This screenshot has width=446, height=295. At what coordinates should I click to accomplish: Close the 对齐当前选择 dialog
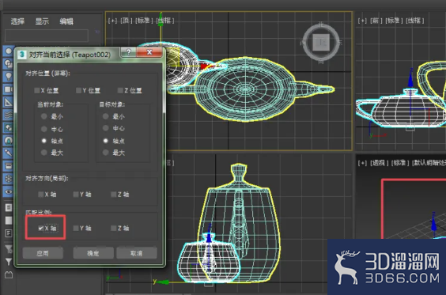(x=149, y=51)
